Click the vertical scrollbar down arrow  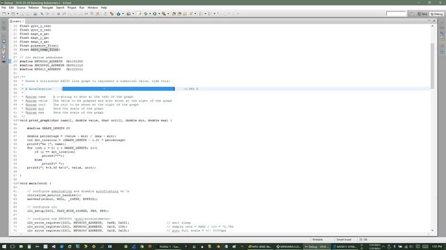(x=432, y=231)
